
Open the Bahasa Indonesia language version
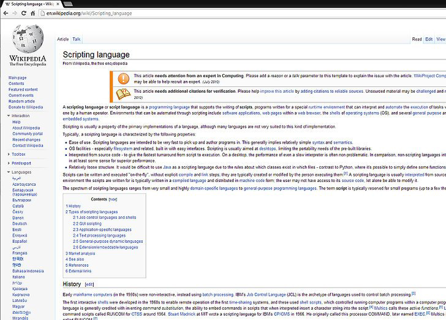(28, 271)
